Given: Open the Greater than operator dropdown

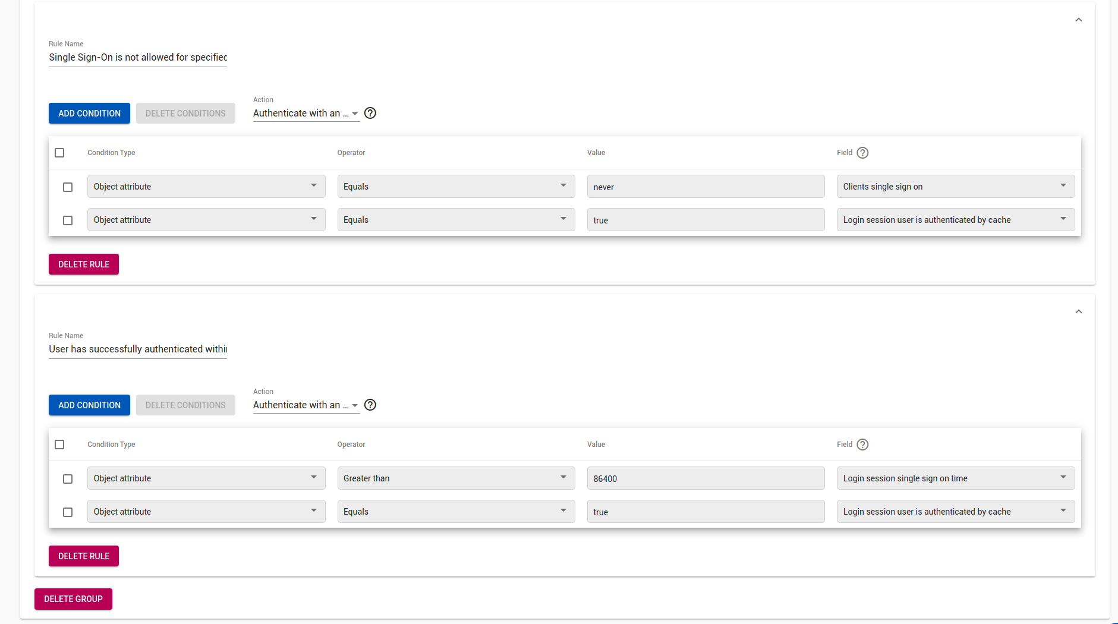Looking at the screenshot, I should tap(455, 478).
